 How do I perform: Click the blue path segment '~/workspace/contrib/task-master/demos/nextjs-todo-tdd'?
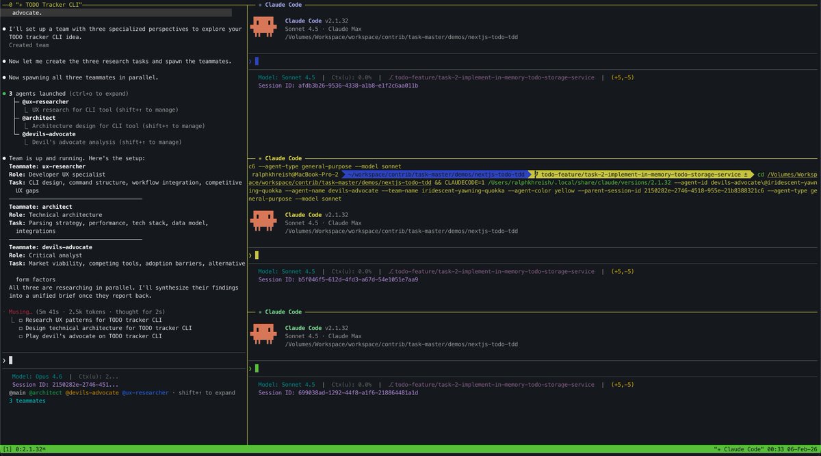click(x=436, y=175)
